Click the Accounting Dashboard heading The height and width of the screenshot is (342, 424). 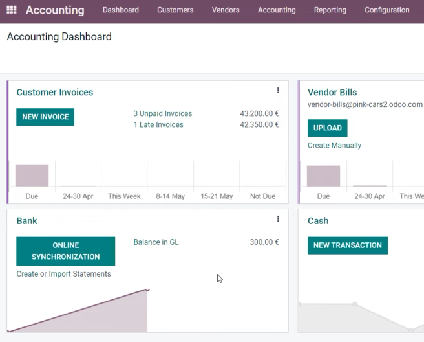59,36
